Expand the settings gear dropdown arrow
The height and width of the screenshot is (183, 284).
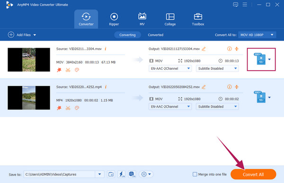pyautogui.click(x=150, y=175)
